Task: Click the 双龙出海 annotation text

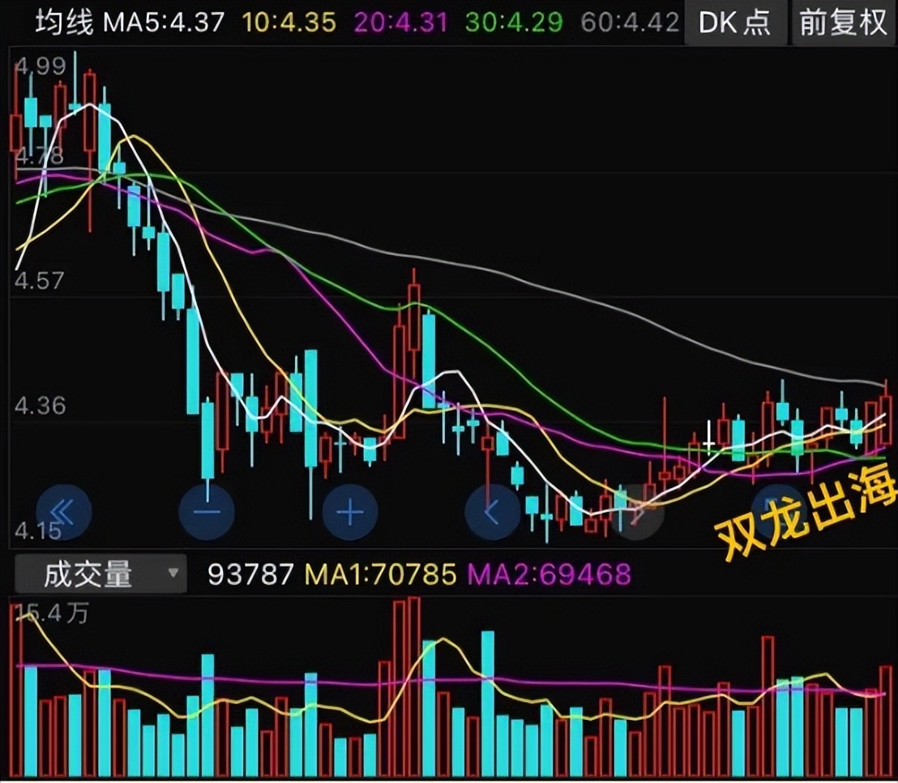Action: (805, 514)
